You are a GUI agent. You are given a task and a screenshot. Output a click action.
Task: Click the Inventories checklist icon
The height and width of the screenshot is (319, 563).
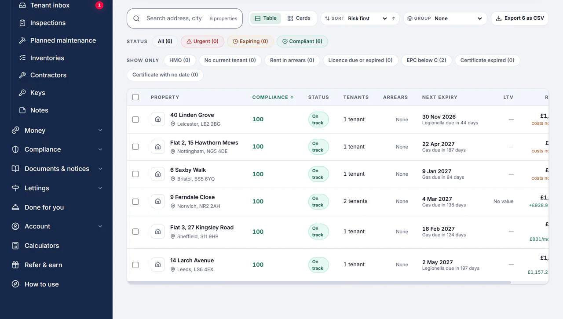[22, 58]
